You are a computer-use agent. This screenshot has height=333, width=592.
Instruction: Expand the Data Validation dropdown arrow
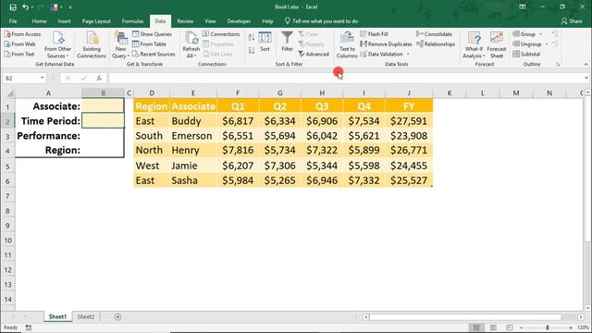(408, 55)
